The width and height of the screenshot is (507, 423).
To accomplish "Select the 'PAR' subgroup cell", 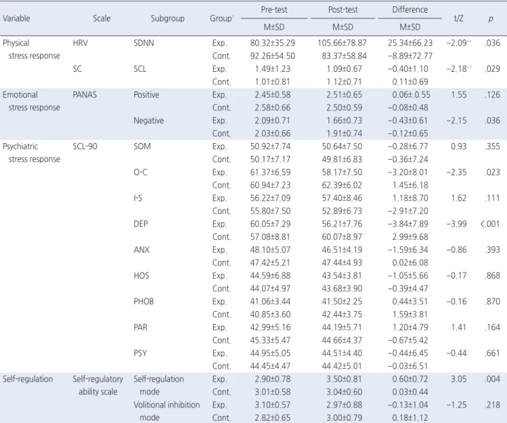I will pos(141,327).
